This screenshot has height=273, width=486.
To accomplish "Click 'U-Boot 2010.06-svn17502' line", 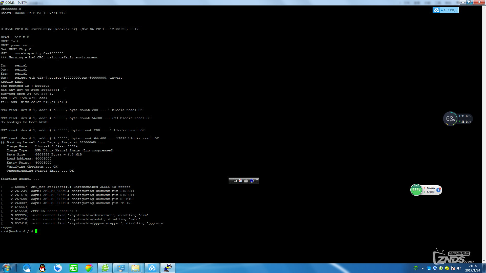I will [70, 29].
